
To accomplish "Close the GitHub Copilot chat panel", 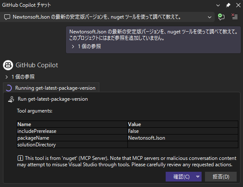I will (238, 5).
